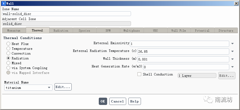Select Convection thermal condition option

click(9, 54)
